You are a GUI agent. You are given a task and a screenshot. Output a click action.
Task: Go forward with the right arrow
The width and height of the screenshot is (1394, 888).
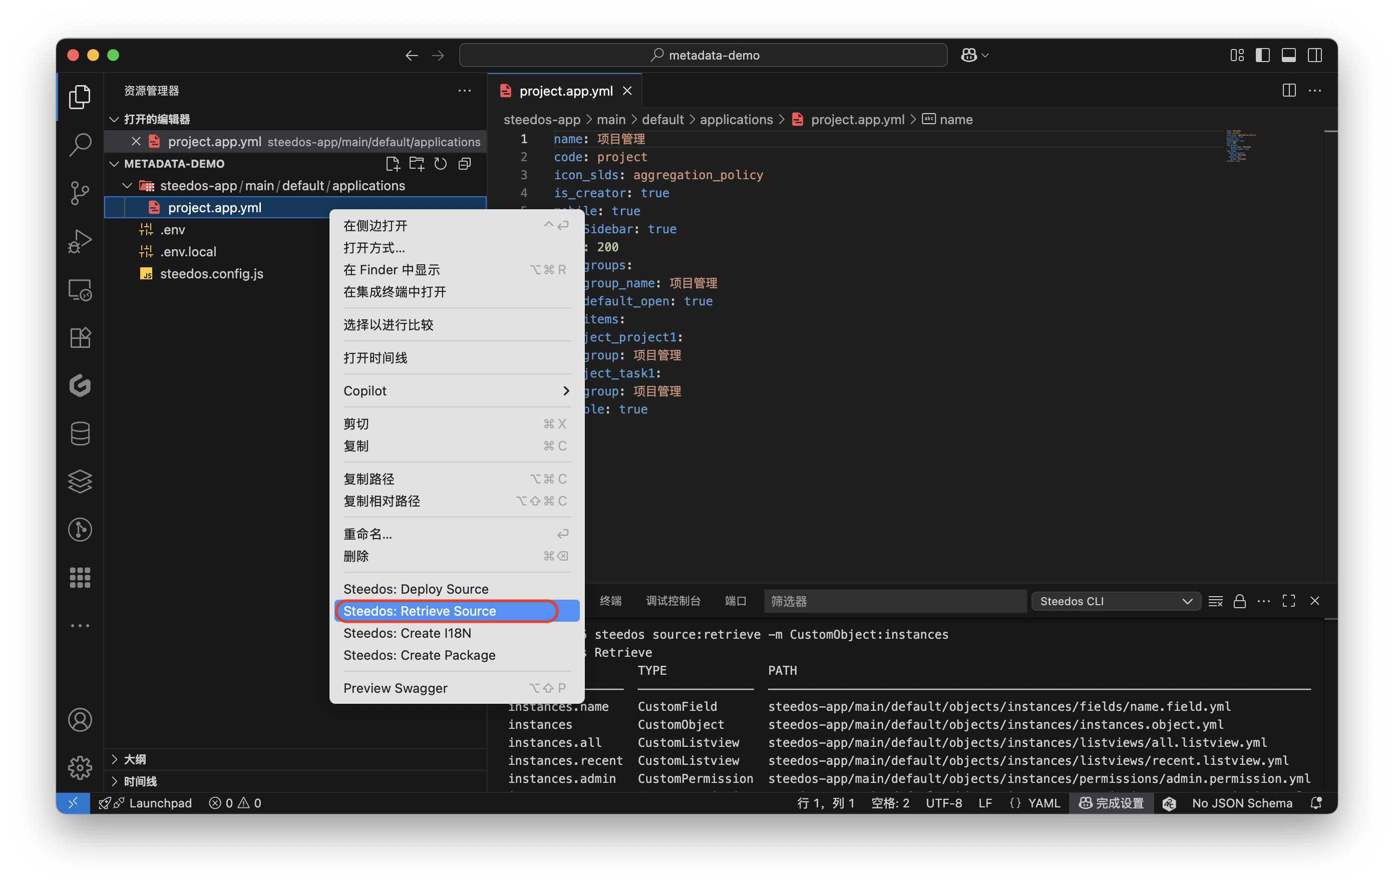[x=438, y=56]
